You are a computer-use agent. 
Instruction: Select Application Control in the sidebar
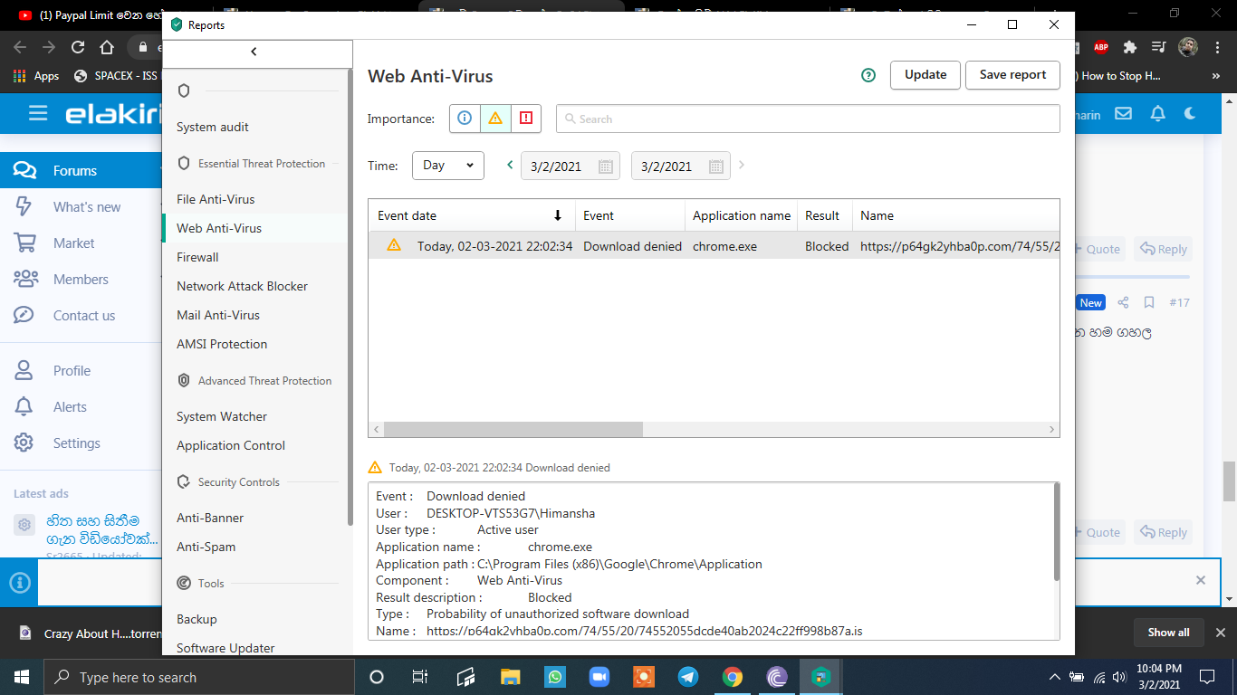(231, 445)
